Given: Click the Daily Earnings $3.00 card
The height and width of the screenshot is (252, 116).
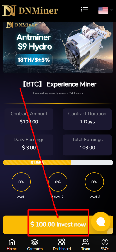Looking at the screenshot, I should 29,145.
